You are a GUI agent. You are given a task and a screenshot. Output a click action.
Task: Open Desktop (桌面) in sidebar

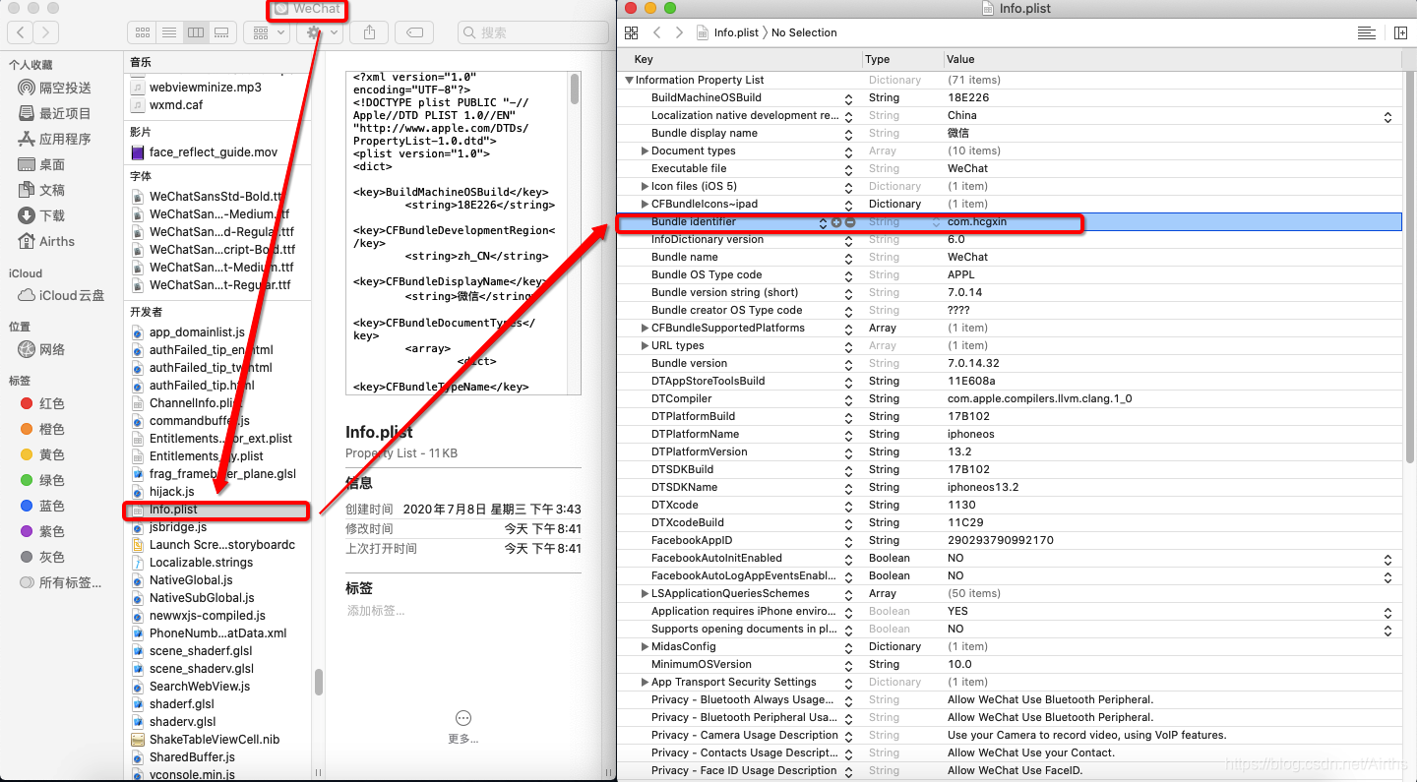tap(43, 164)
